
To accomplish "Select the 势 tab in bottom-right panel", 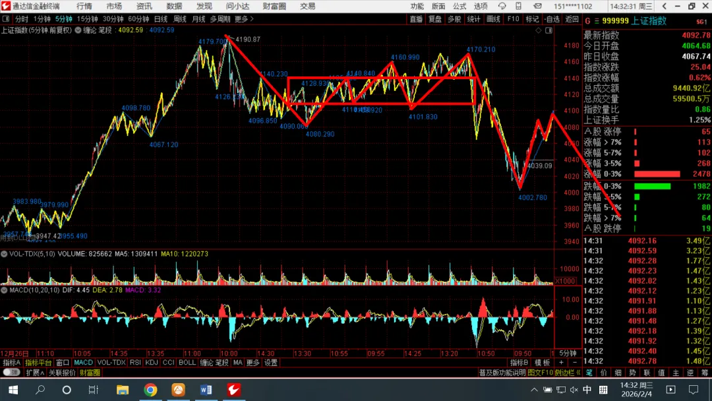I will coord(632,373).
